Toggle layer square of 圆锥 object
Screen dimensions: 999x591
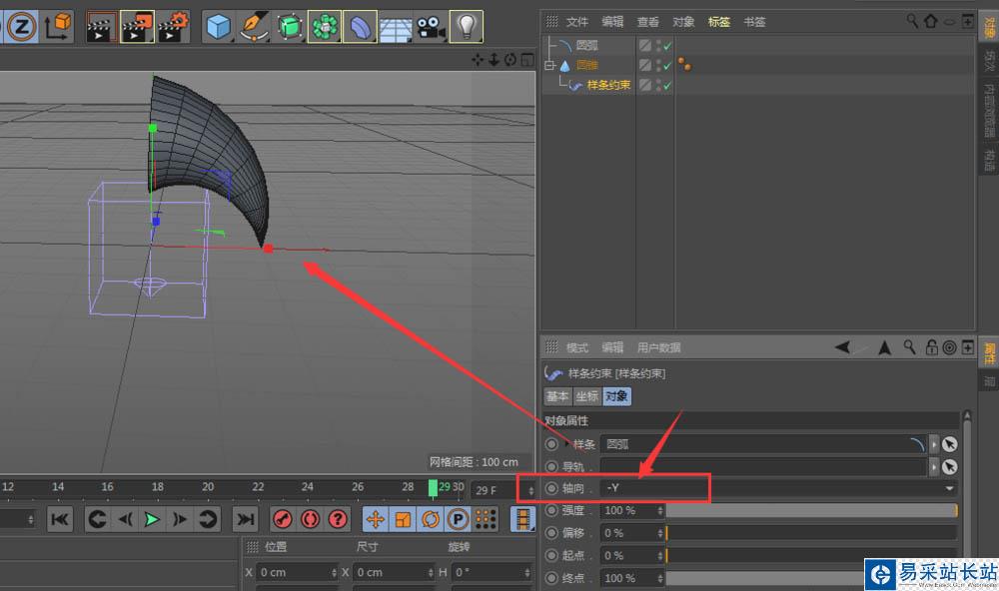tap(645, 65)
